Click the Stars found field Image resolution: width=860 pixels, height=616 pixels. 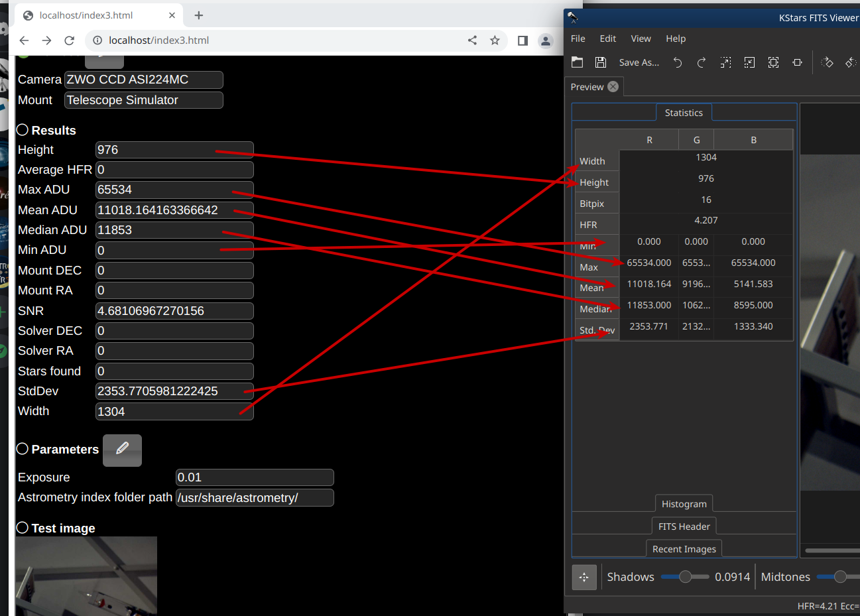point(174,371)
